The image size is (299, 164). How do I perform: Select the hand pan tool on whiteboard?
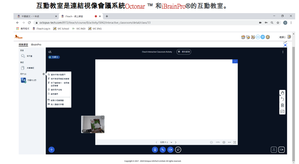(282, 93)
